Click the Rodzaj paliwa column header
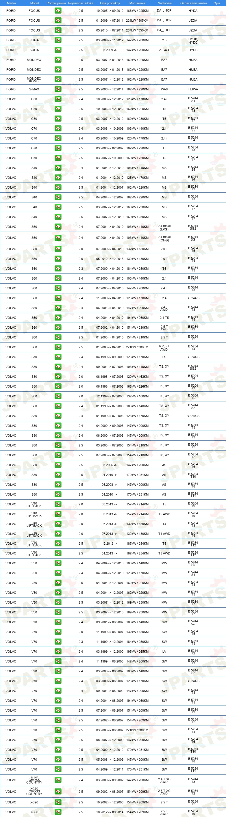 56,3
